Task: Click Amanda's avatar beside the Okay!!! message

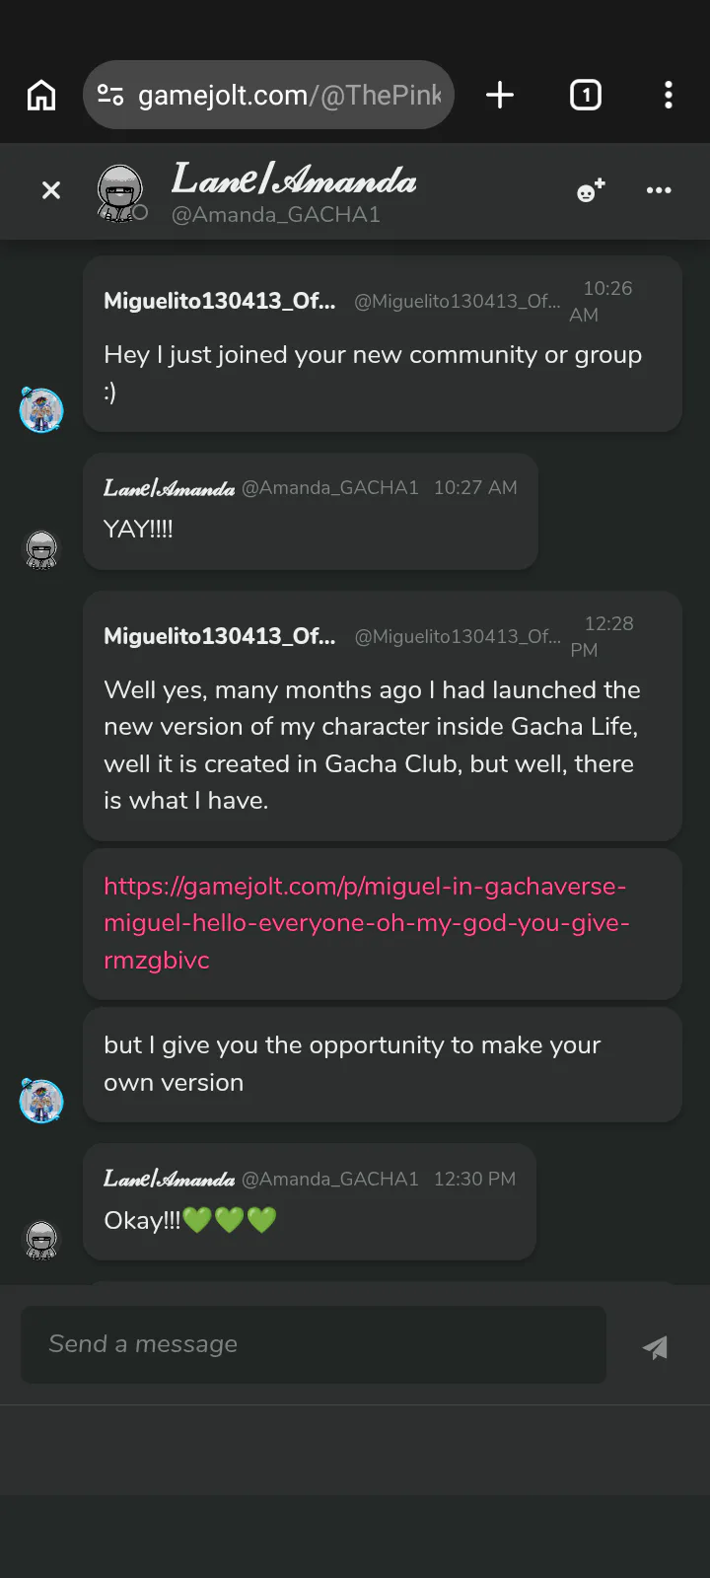Action: point(41,1239)
